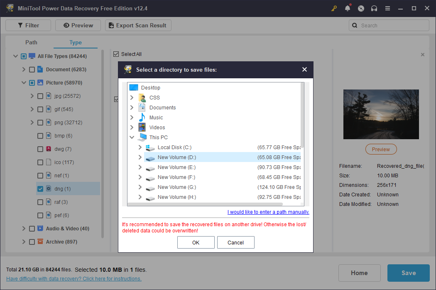
Task: Click the New Volume (G:) drive icon
Action: click(150, 188)
